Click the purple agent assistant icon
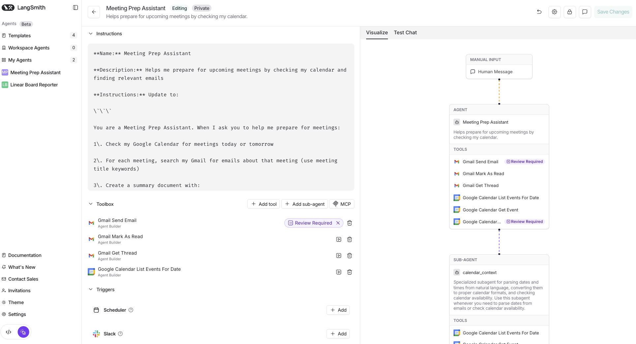636x344 pixels. click(23, 332)
